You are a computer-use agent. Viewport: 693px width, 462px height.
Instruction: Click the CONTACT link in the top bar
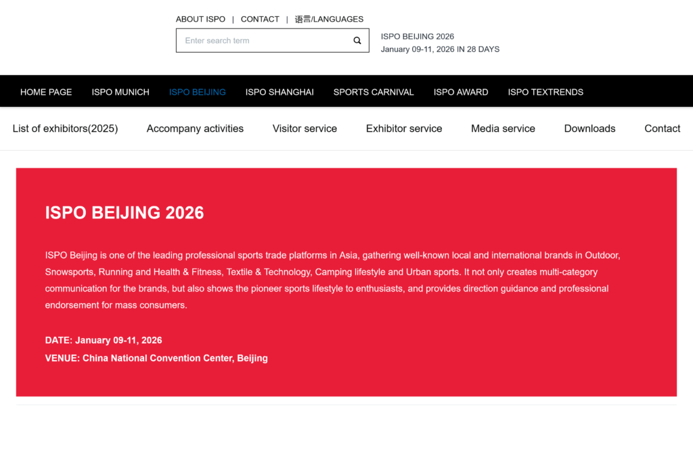click(260, 19)
